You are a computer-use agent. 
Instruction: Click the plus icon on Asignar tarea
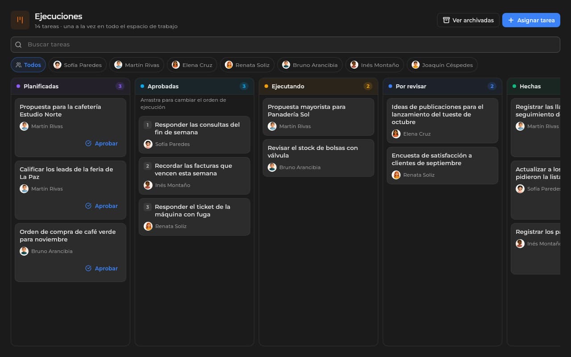[x=511, y=20]
